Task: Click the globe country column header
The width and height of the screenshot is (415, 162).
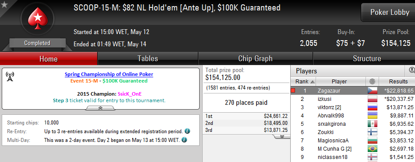Action: click(373, 82)
